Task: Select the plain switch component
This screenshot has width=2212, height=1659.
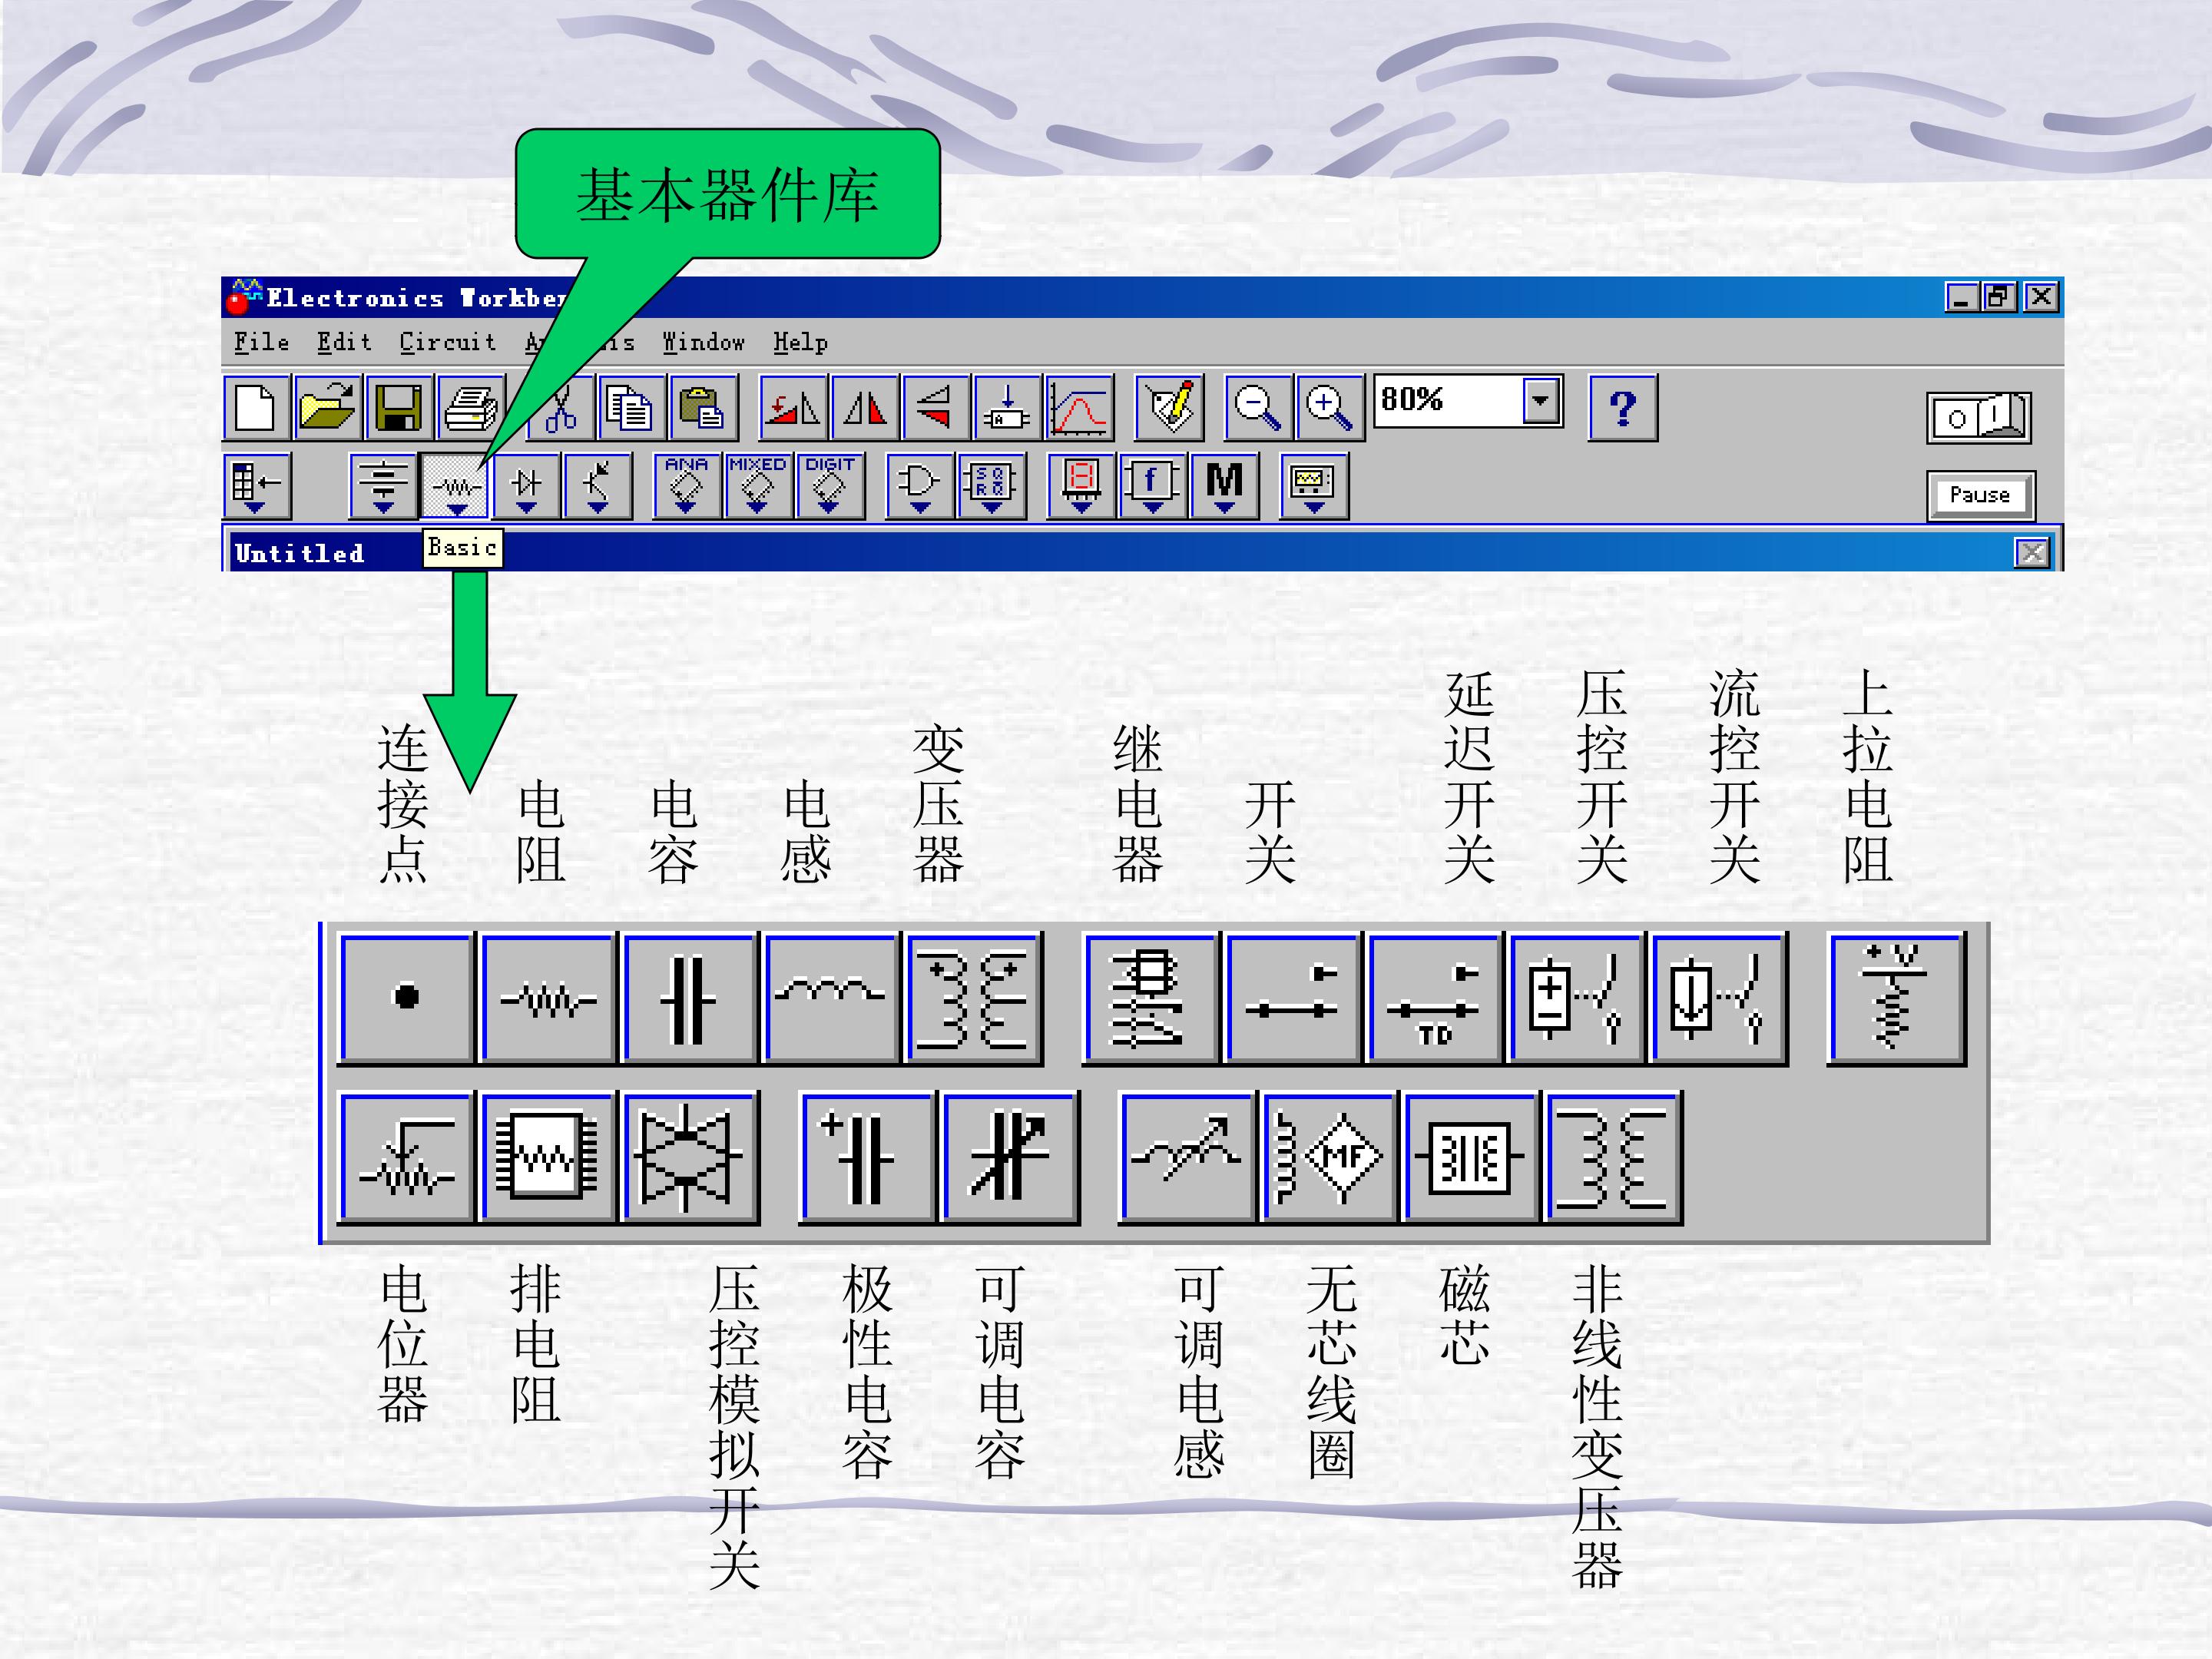Action: [x=1293, y=998]
